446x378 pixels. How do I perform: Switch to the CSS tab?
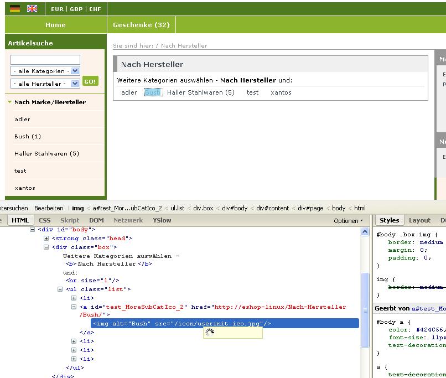tap(45, 220)
